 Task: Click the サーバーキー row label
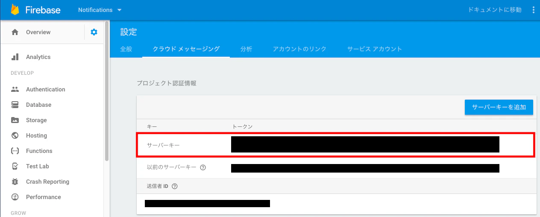point(163,145)
